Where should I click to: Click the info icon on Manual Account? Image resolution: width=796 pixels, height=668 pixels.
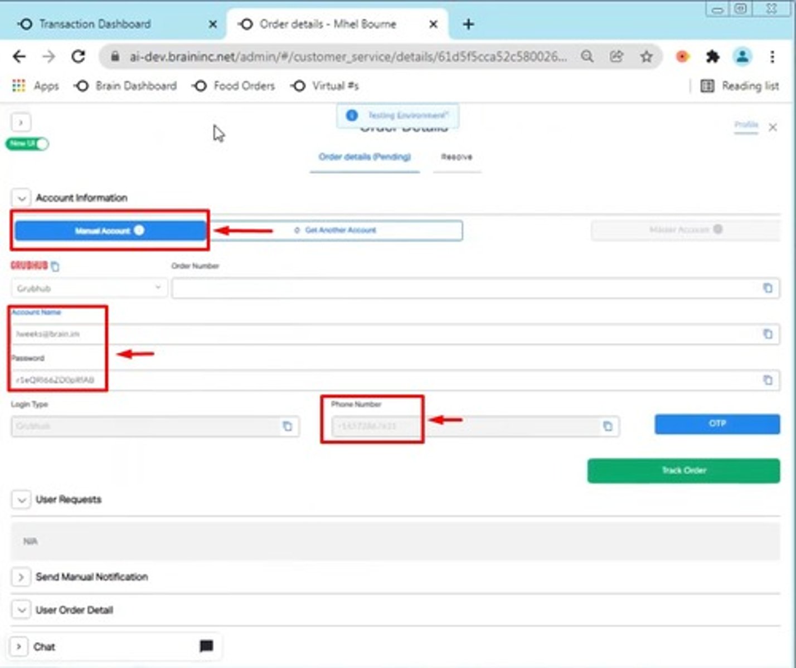coord(139,230)
